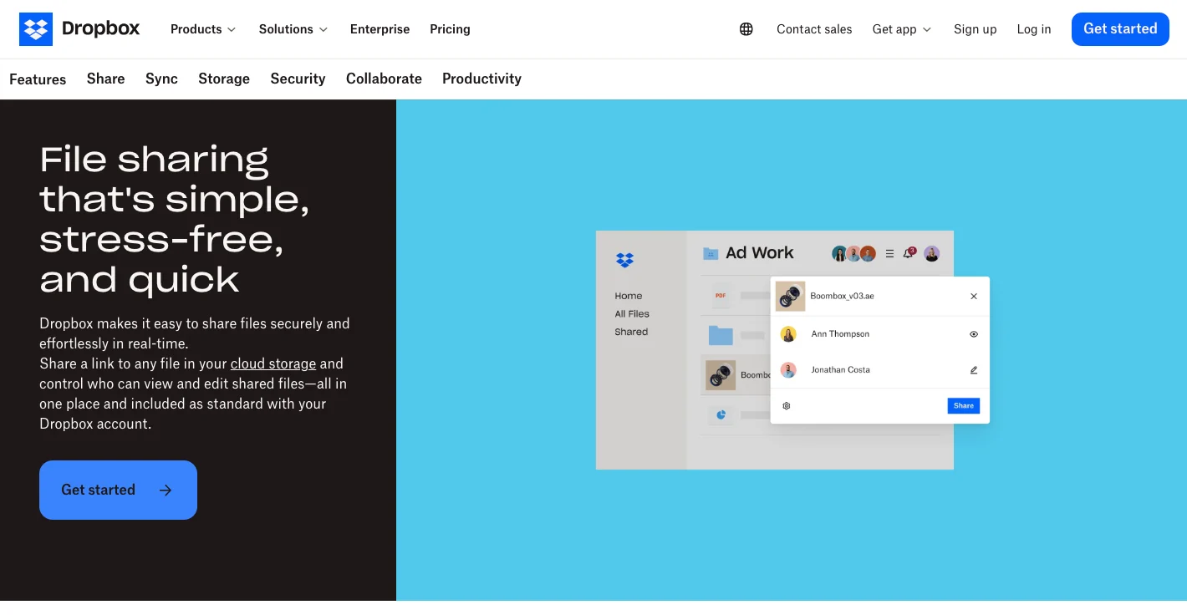Viewport: 1187px width, 615px height.
Task: Click the Sign up link
Action: [976, 29]
